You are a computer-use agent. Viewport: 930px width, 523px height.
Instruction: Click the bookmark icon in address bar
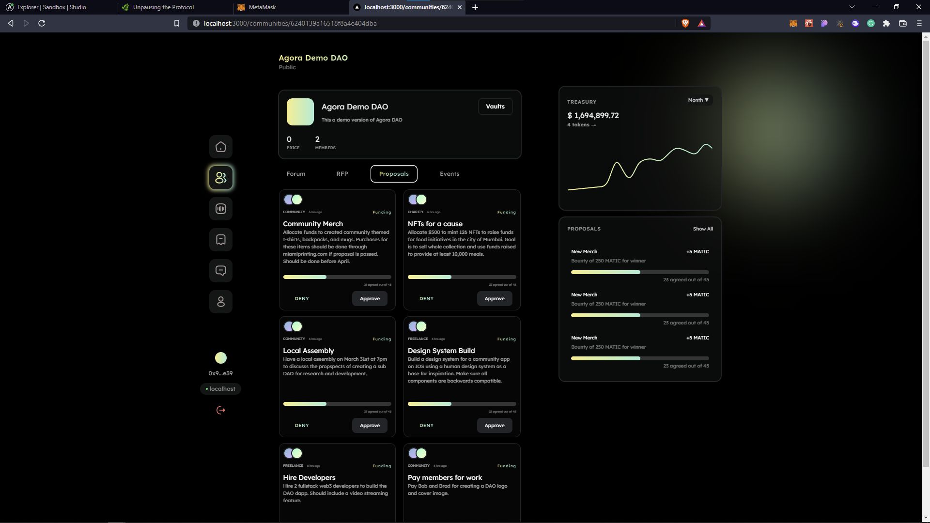point(177,23)
